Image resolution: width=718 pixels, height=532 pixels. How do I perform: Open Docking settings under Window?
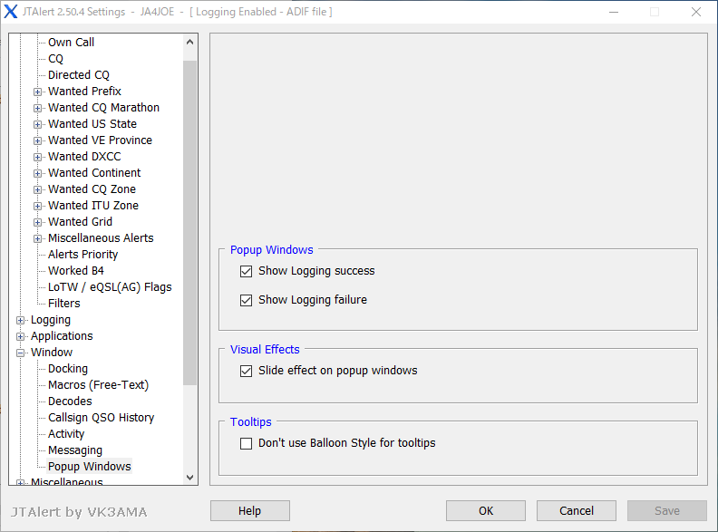[x=68, y=369]
